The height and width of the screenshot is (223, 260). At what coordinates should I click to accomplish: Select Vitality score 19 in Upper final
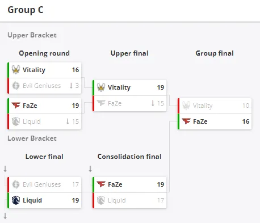[161, 87]
